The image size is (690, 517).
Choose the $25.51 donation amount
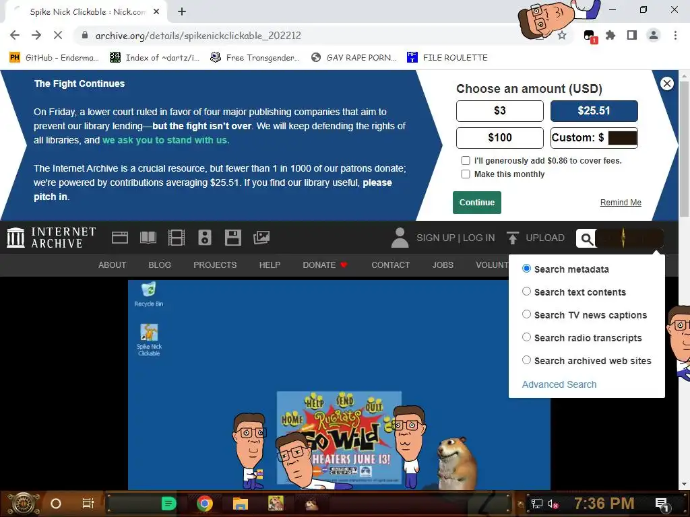594,111
